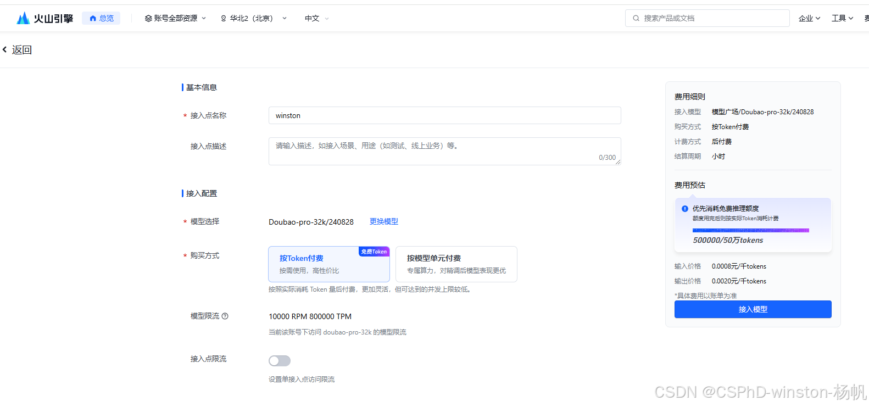Click the 基本信息 section heading
Screen dimensions: 869x407
click(202, 87)
